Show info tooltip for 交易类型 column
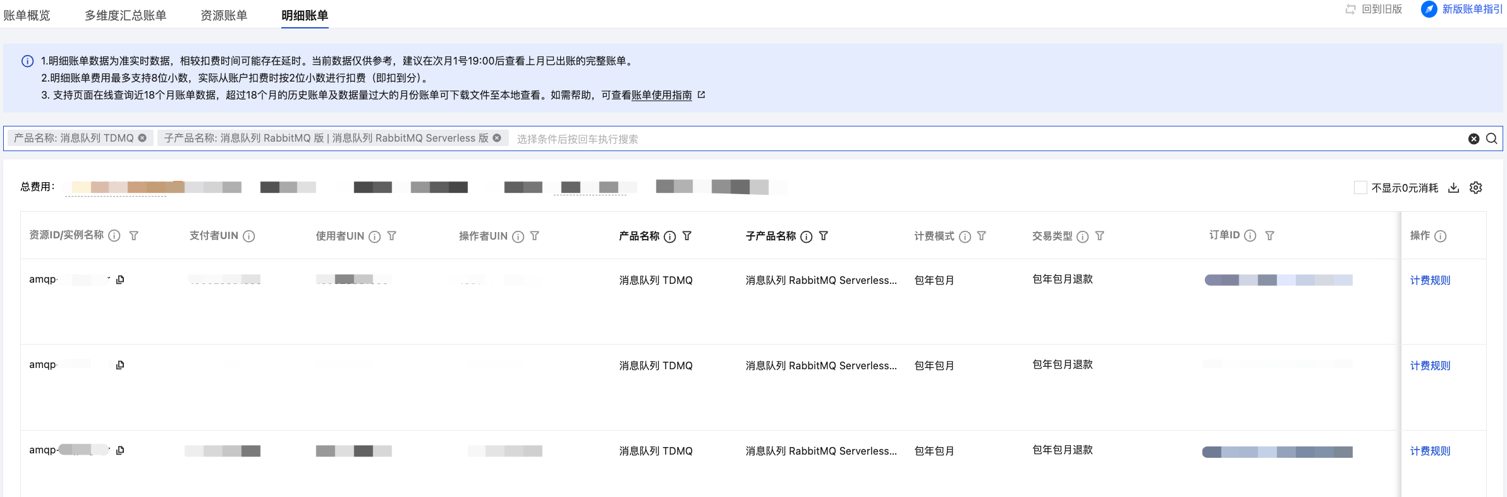The image size is (1507, 497). click(1083, 236)
